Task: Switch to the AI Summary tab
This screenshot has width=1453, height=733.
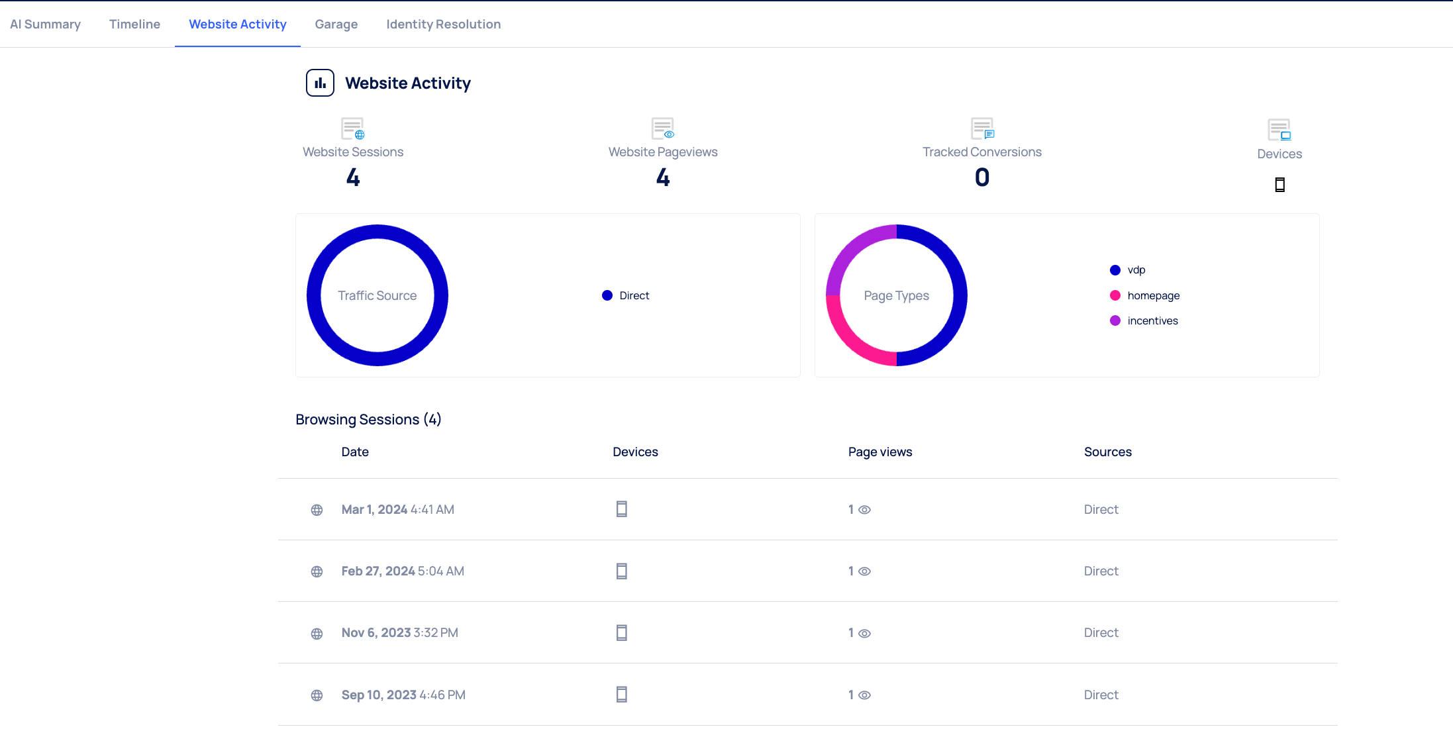Action: click(45, 24)
